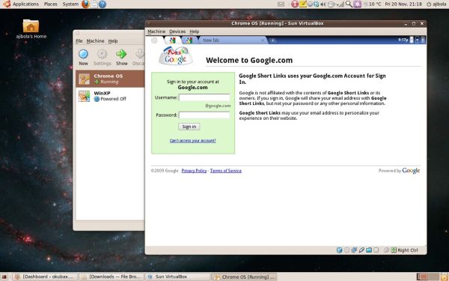Click the shared folders icon in VM status bar
Image resolution: width=449 pixels, height=281 pixels.
[369, 250]
